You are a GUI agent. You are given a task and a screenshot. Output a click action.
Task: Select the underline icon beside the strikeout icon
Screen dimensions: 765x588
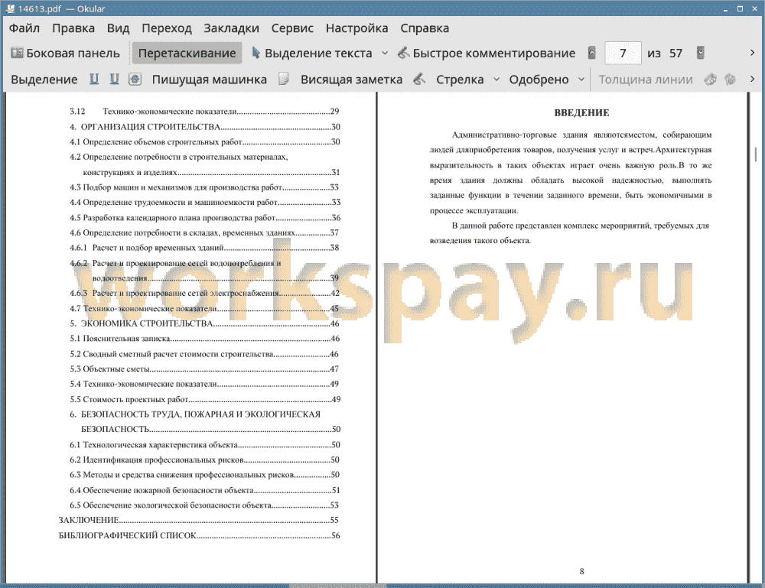[114, 80]
